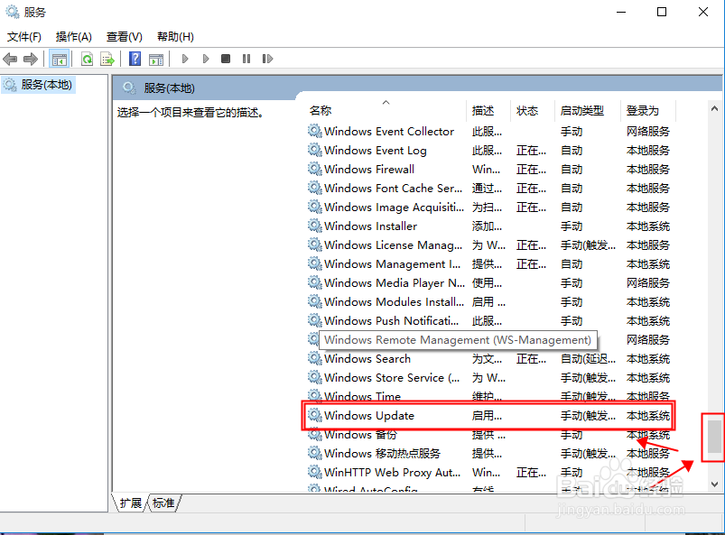Image resolution: width=725 pixels, height=535 pixels.
Task: Click gear icon in 服务(本地) panel header
Action: 129,88
